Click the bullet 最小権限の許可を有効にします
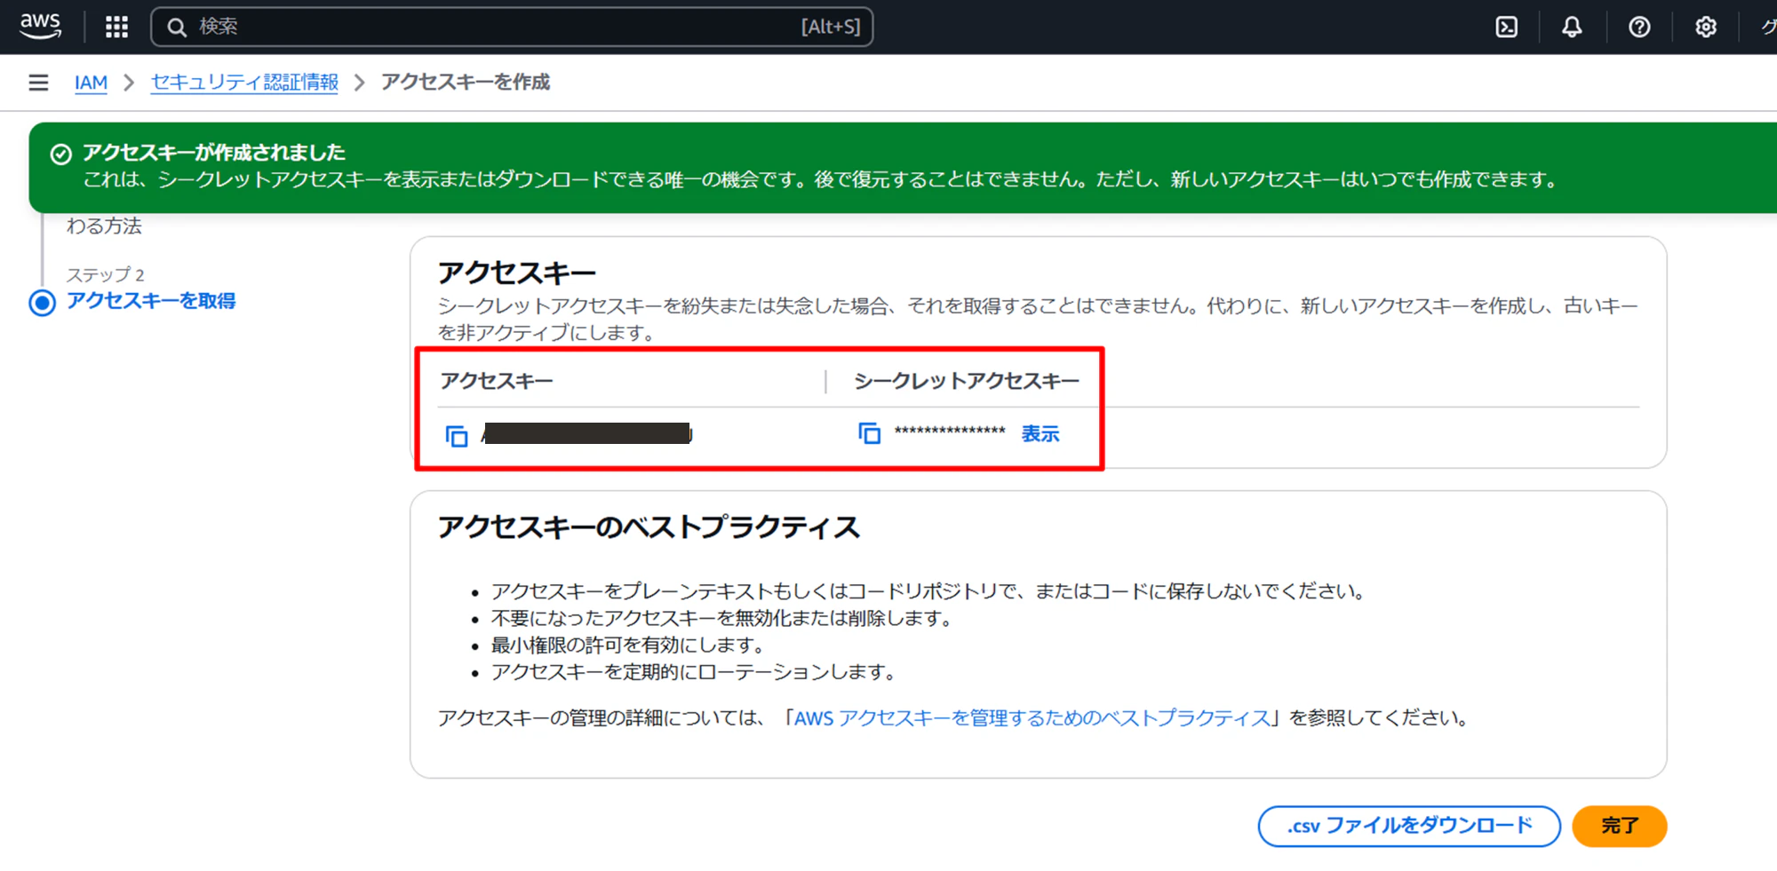This screenshot has width=1777, height=871. 628,645
